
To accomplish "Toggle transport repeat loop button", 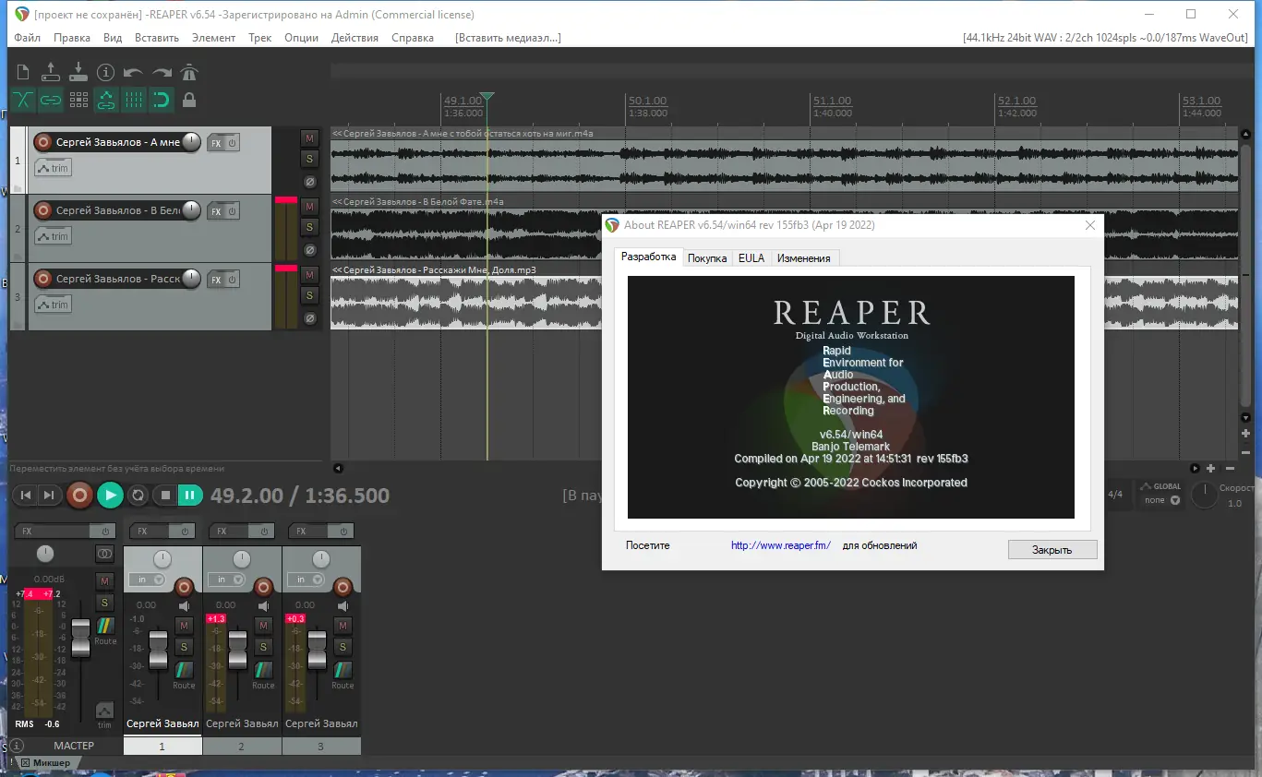I will click(138, 496).
